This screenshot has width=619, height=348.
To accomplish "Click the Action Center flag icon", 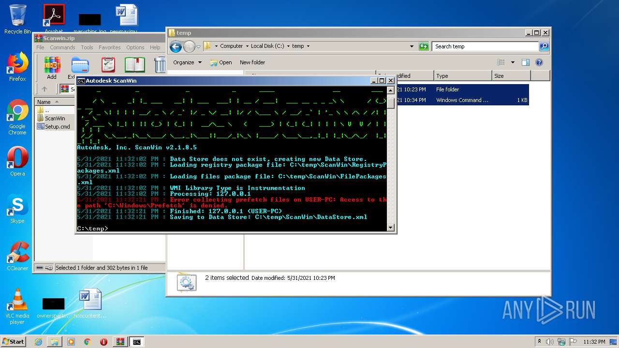I will pyautogui.click(x=574, y=342).
